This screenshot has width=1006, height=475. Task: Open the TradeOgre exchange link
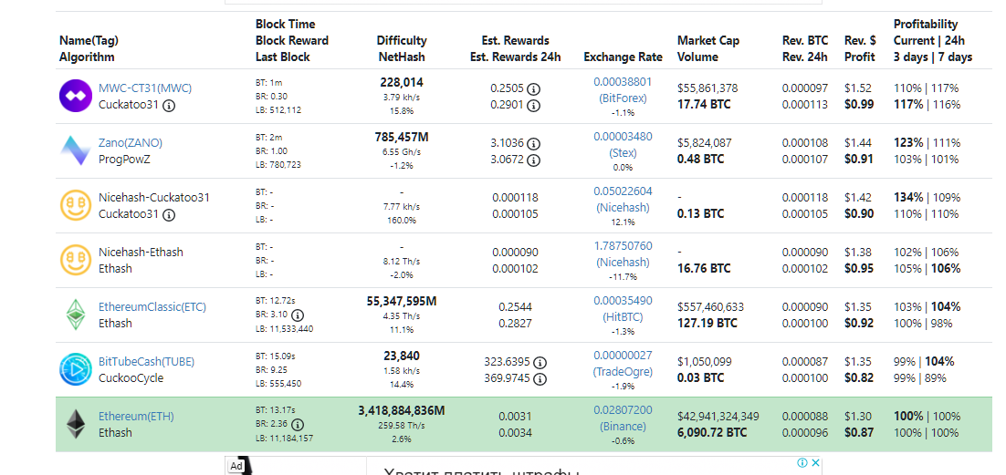623,371
